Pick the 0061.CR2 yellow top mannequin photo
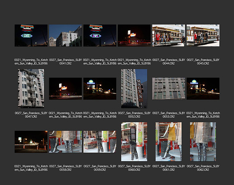This screenshot has height=185, width=234. [168, 141]
